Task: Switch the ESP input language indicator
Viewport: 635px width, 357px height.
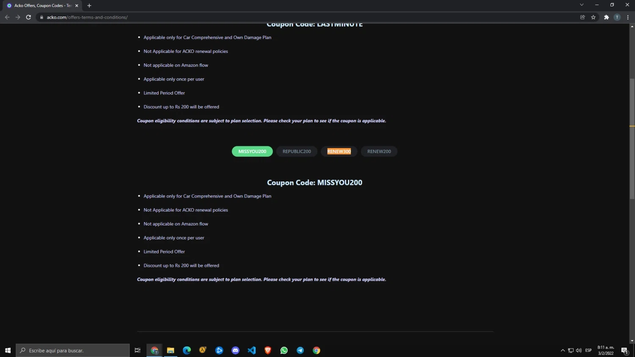Action: (588, 350)
